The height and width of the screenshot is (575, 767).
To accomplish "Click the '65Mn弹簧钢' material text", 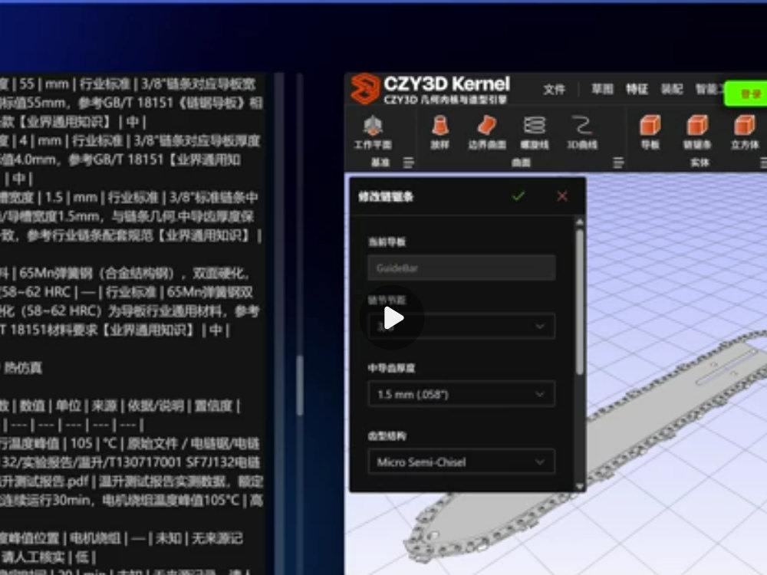I will [54, 273].
